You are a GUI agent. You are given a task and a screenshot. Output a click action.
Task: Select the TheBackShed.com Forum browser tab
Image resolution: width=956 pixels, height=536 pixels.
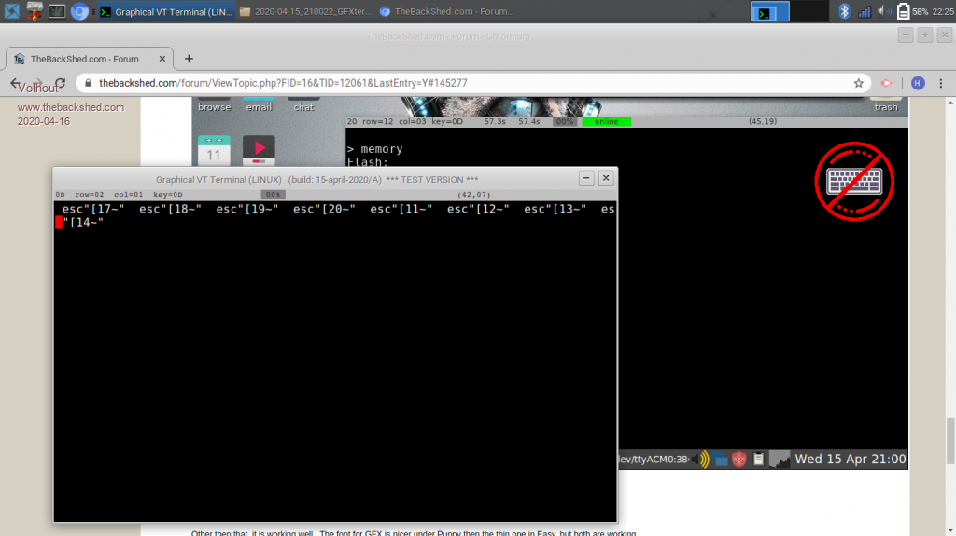[84, 59]
